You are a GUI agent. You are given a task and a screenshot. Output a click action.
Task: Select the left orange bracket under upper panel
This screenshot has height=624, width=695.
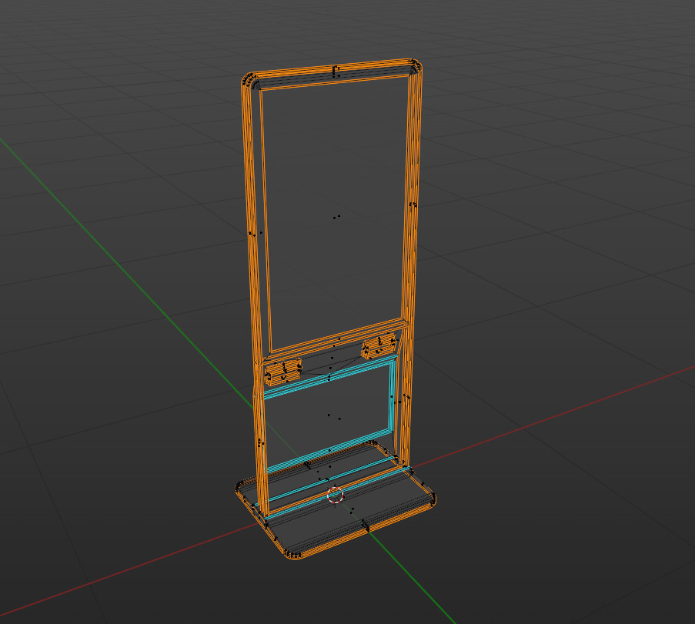[x=282, y=372]
